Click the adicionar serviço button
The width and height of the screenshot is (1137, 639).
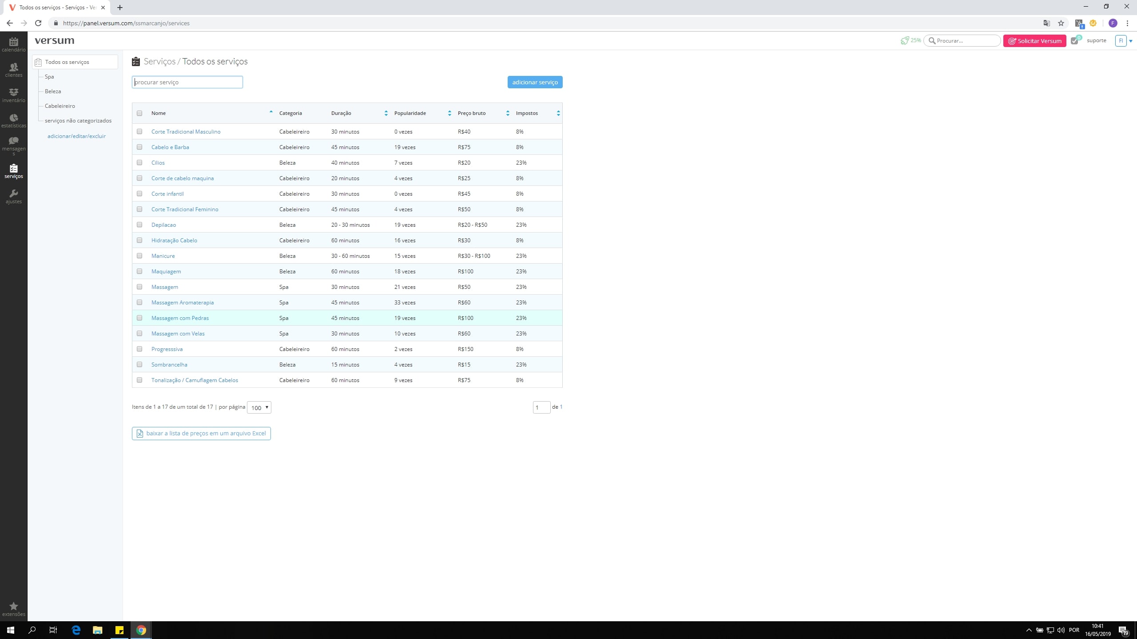tap(535, 82)
